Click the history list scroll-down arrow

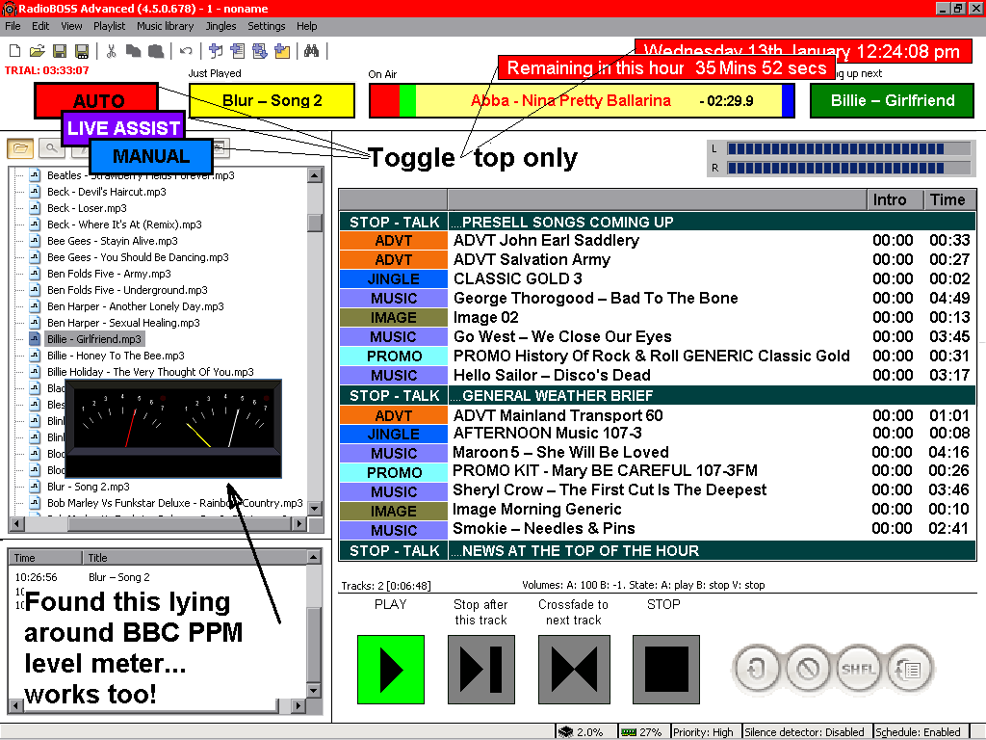click(314, 690)
